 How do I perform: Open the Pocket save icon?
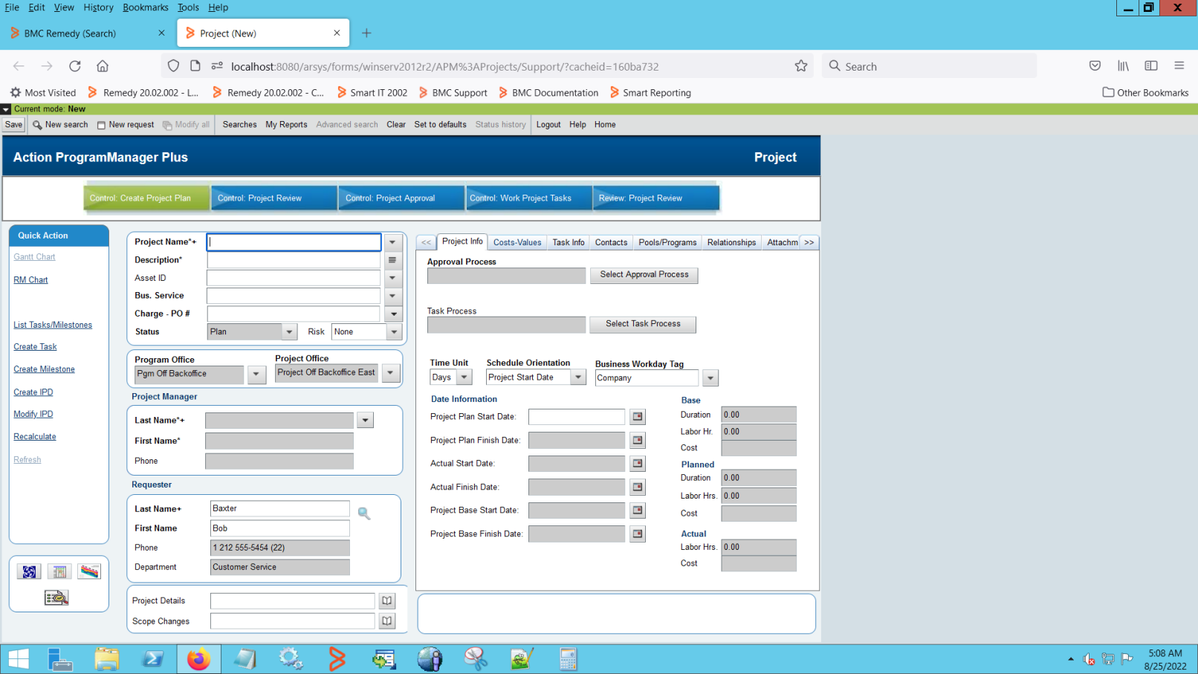coord(1095,65)
